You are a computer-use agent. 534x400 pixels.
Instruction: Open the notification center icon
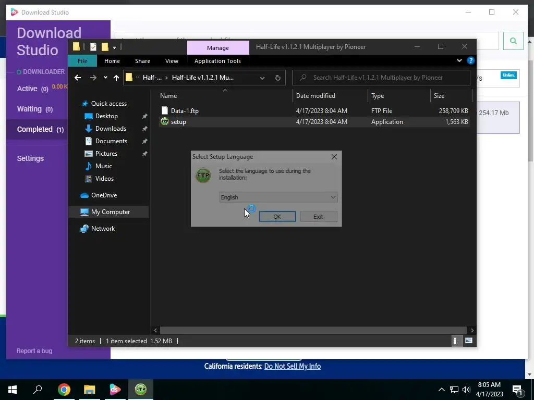pyautogui.click(x=518, y=390)
